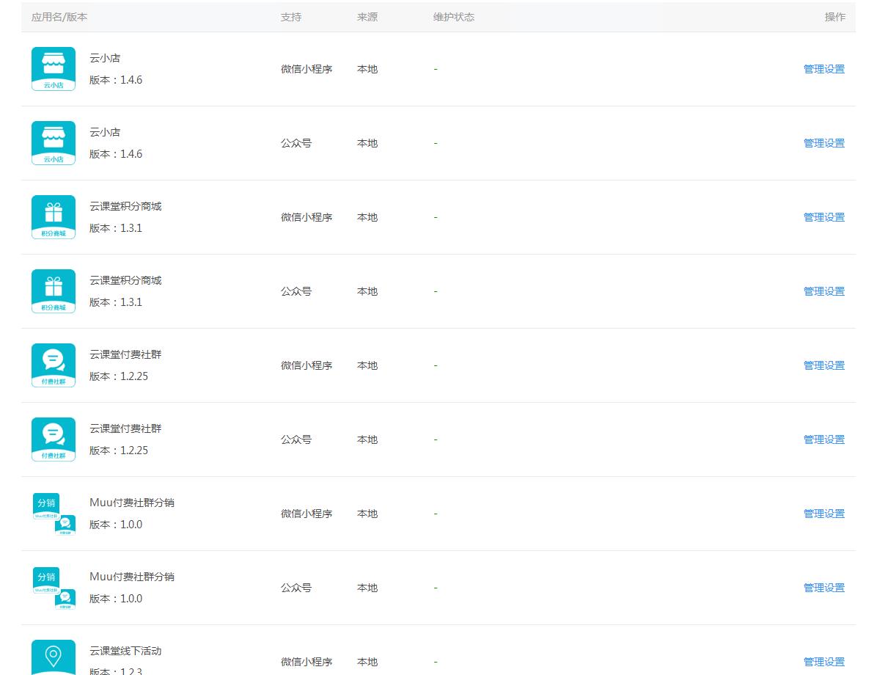Click the 付费社群 icon in the 公众号 row

[x=53, y=439]
